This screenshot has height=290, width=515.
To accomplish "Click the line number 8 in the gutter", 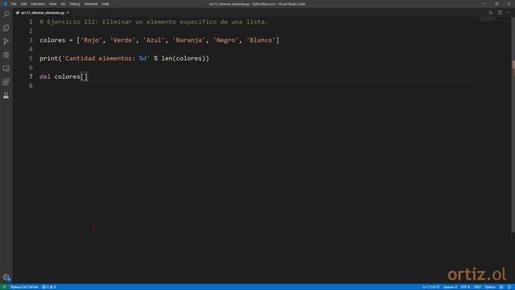I will coord(31,86).
